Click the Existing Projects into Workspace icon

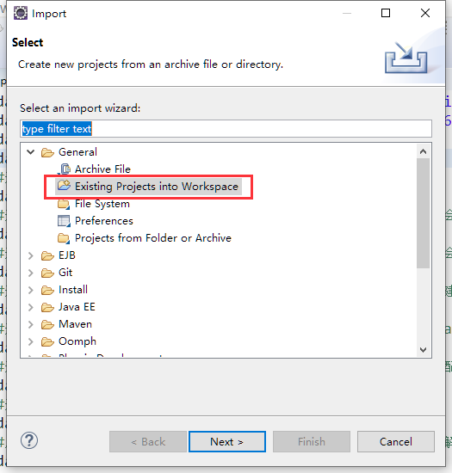pyautogui.click(x=64, y=185)
